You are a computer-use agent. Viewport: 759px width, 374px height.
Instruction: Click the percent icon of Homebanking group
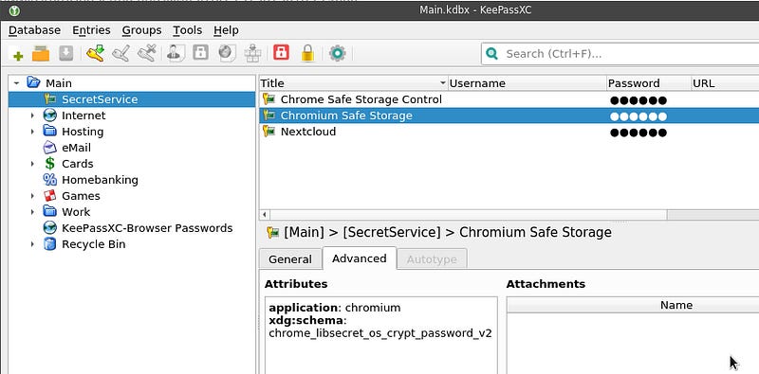[x=50, y=180]
